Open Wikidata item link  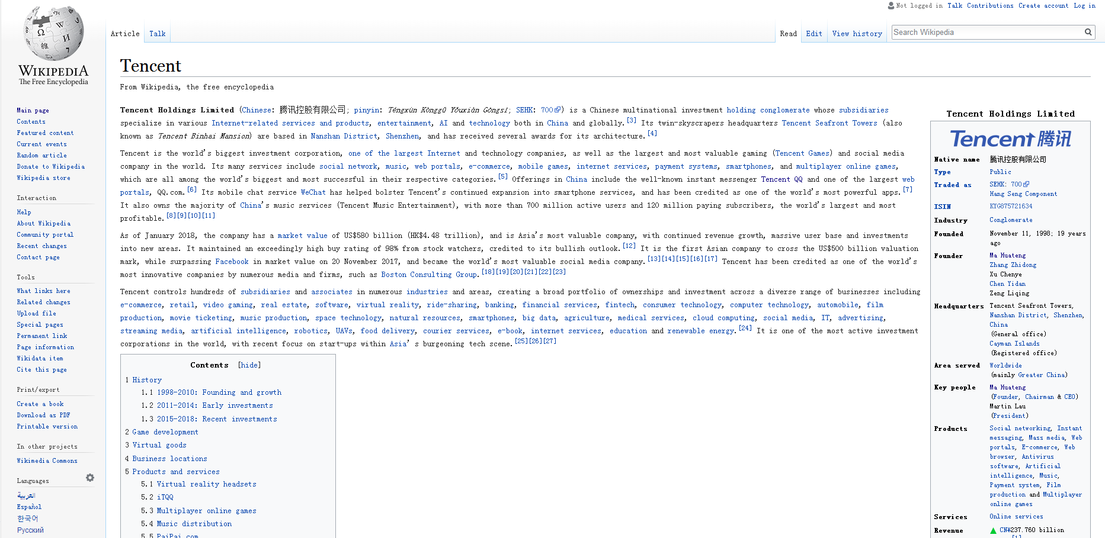click(40, 358)
